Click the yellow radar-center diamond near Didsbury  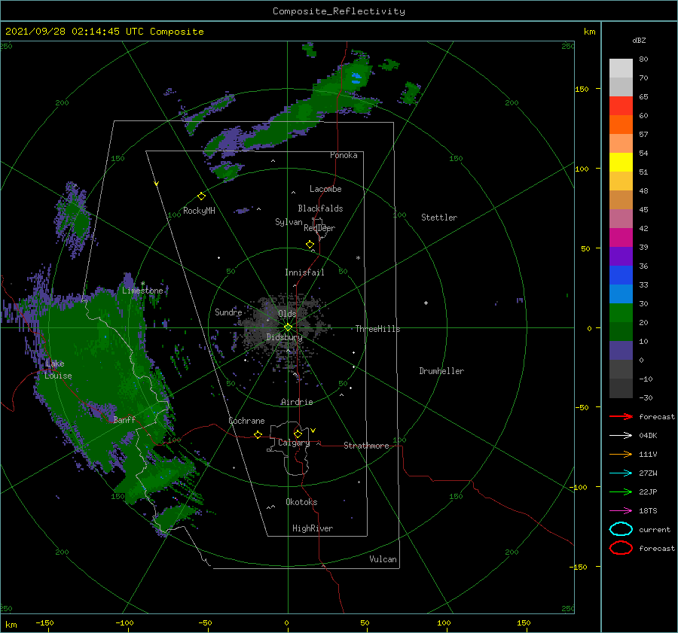[x=288, y=327]
